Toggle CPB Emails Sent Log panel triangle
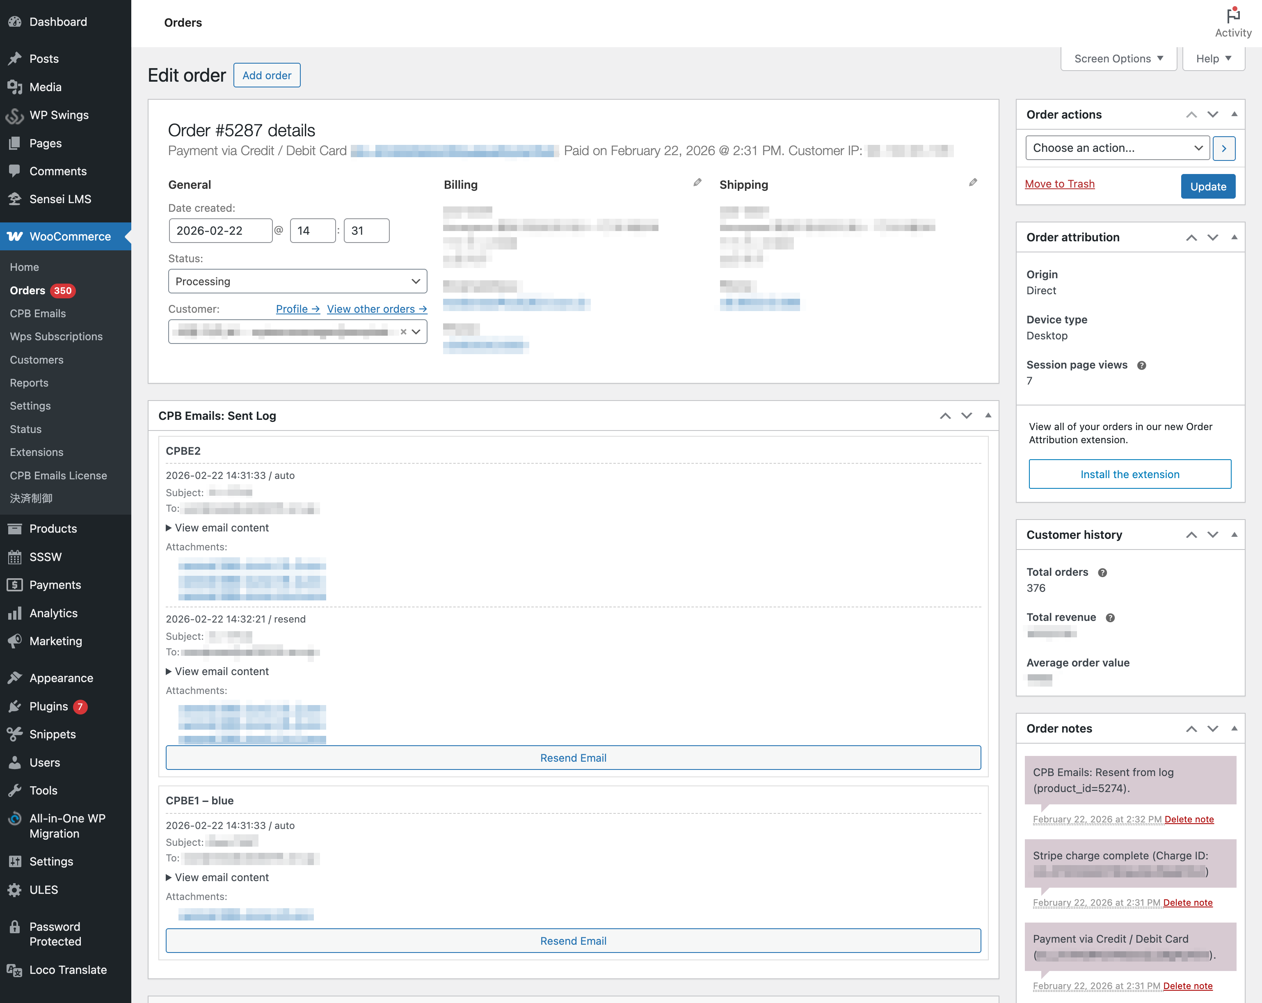The image size is (1262, 1003). tap(988, 416)
